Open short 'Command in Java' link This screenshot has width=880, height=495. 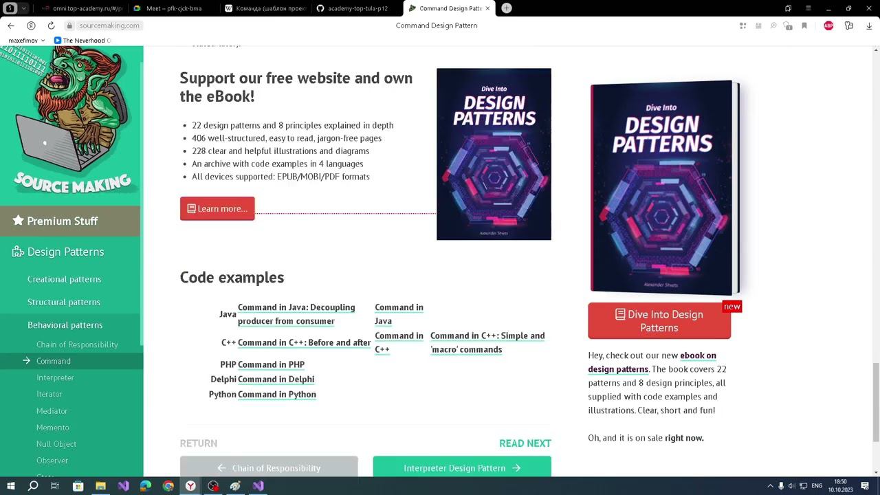click(399, 314)
